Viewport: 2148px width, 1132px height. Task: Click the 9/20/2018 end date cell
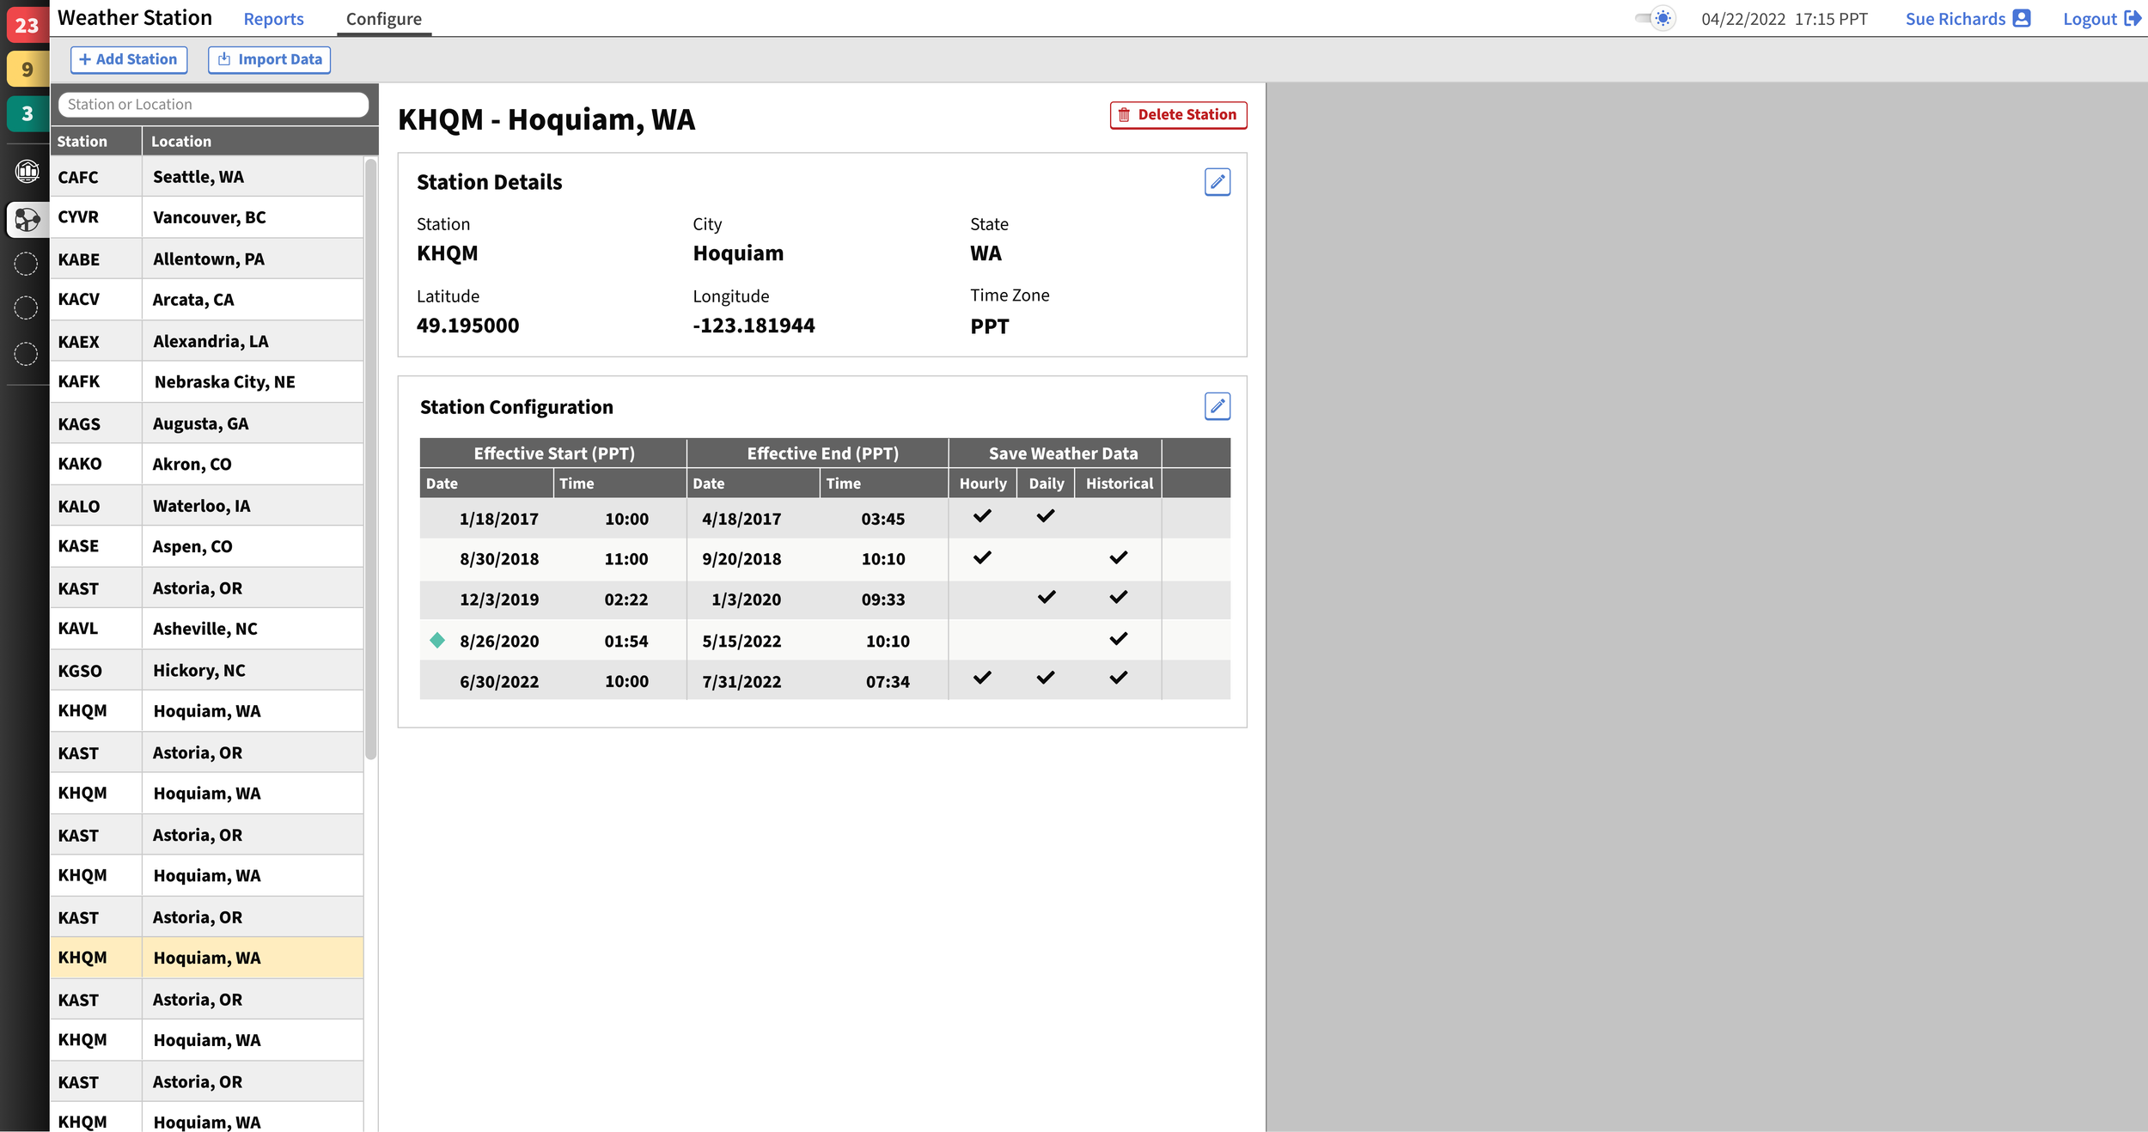741,559
